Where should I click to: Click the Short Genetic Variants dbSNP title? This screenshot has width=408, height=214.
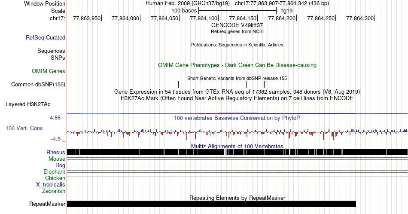237,78
